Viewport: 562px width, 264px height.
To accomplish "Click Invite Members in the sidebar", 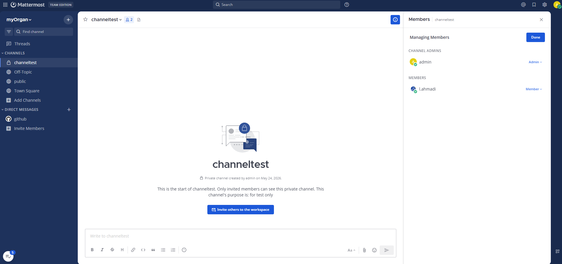I will tap(39, 128).
